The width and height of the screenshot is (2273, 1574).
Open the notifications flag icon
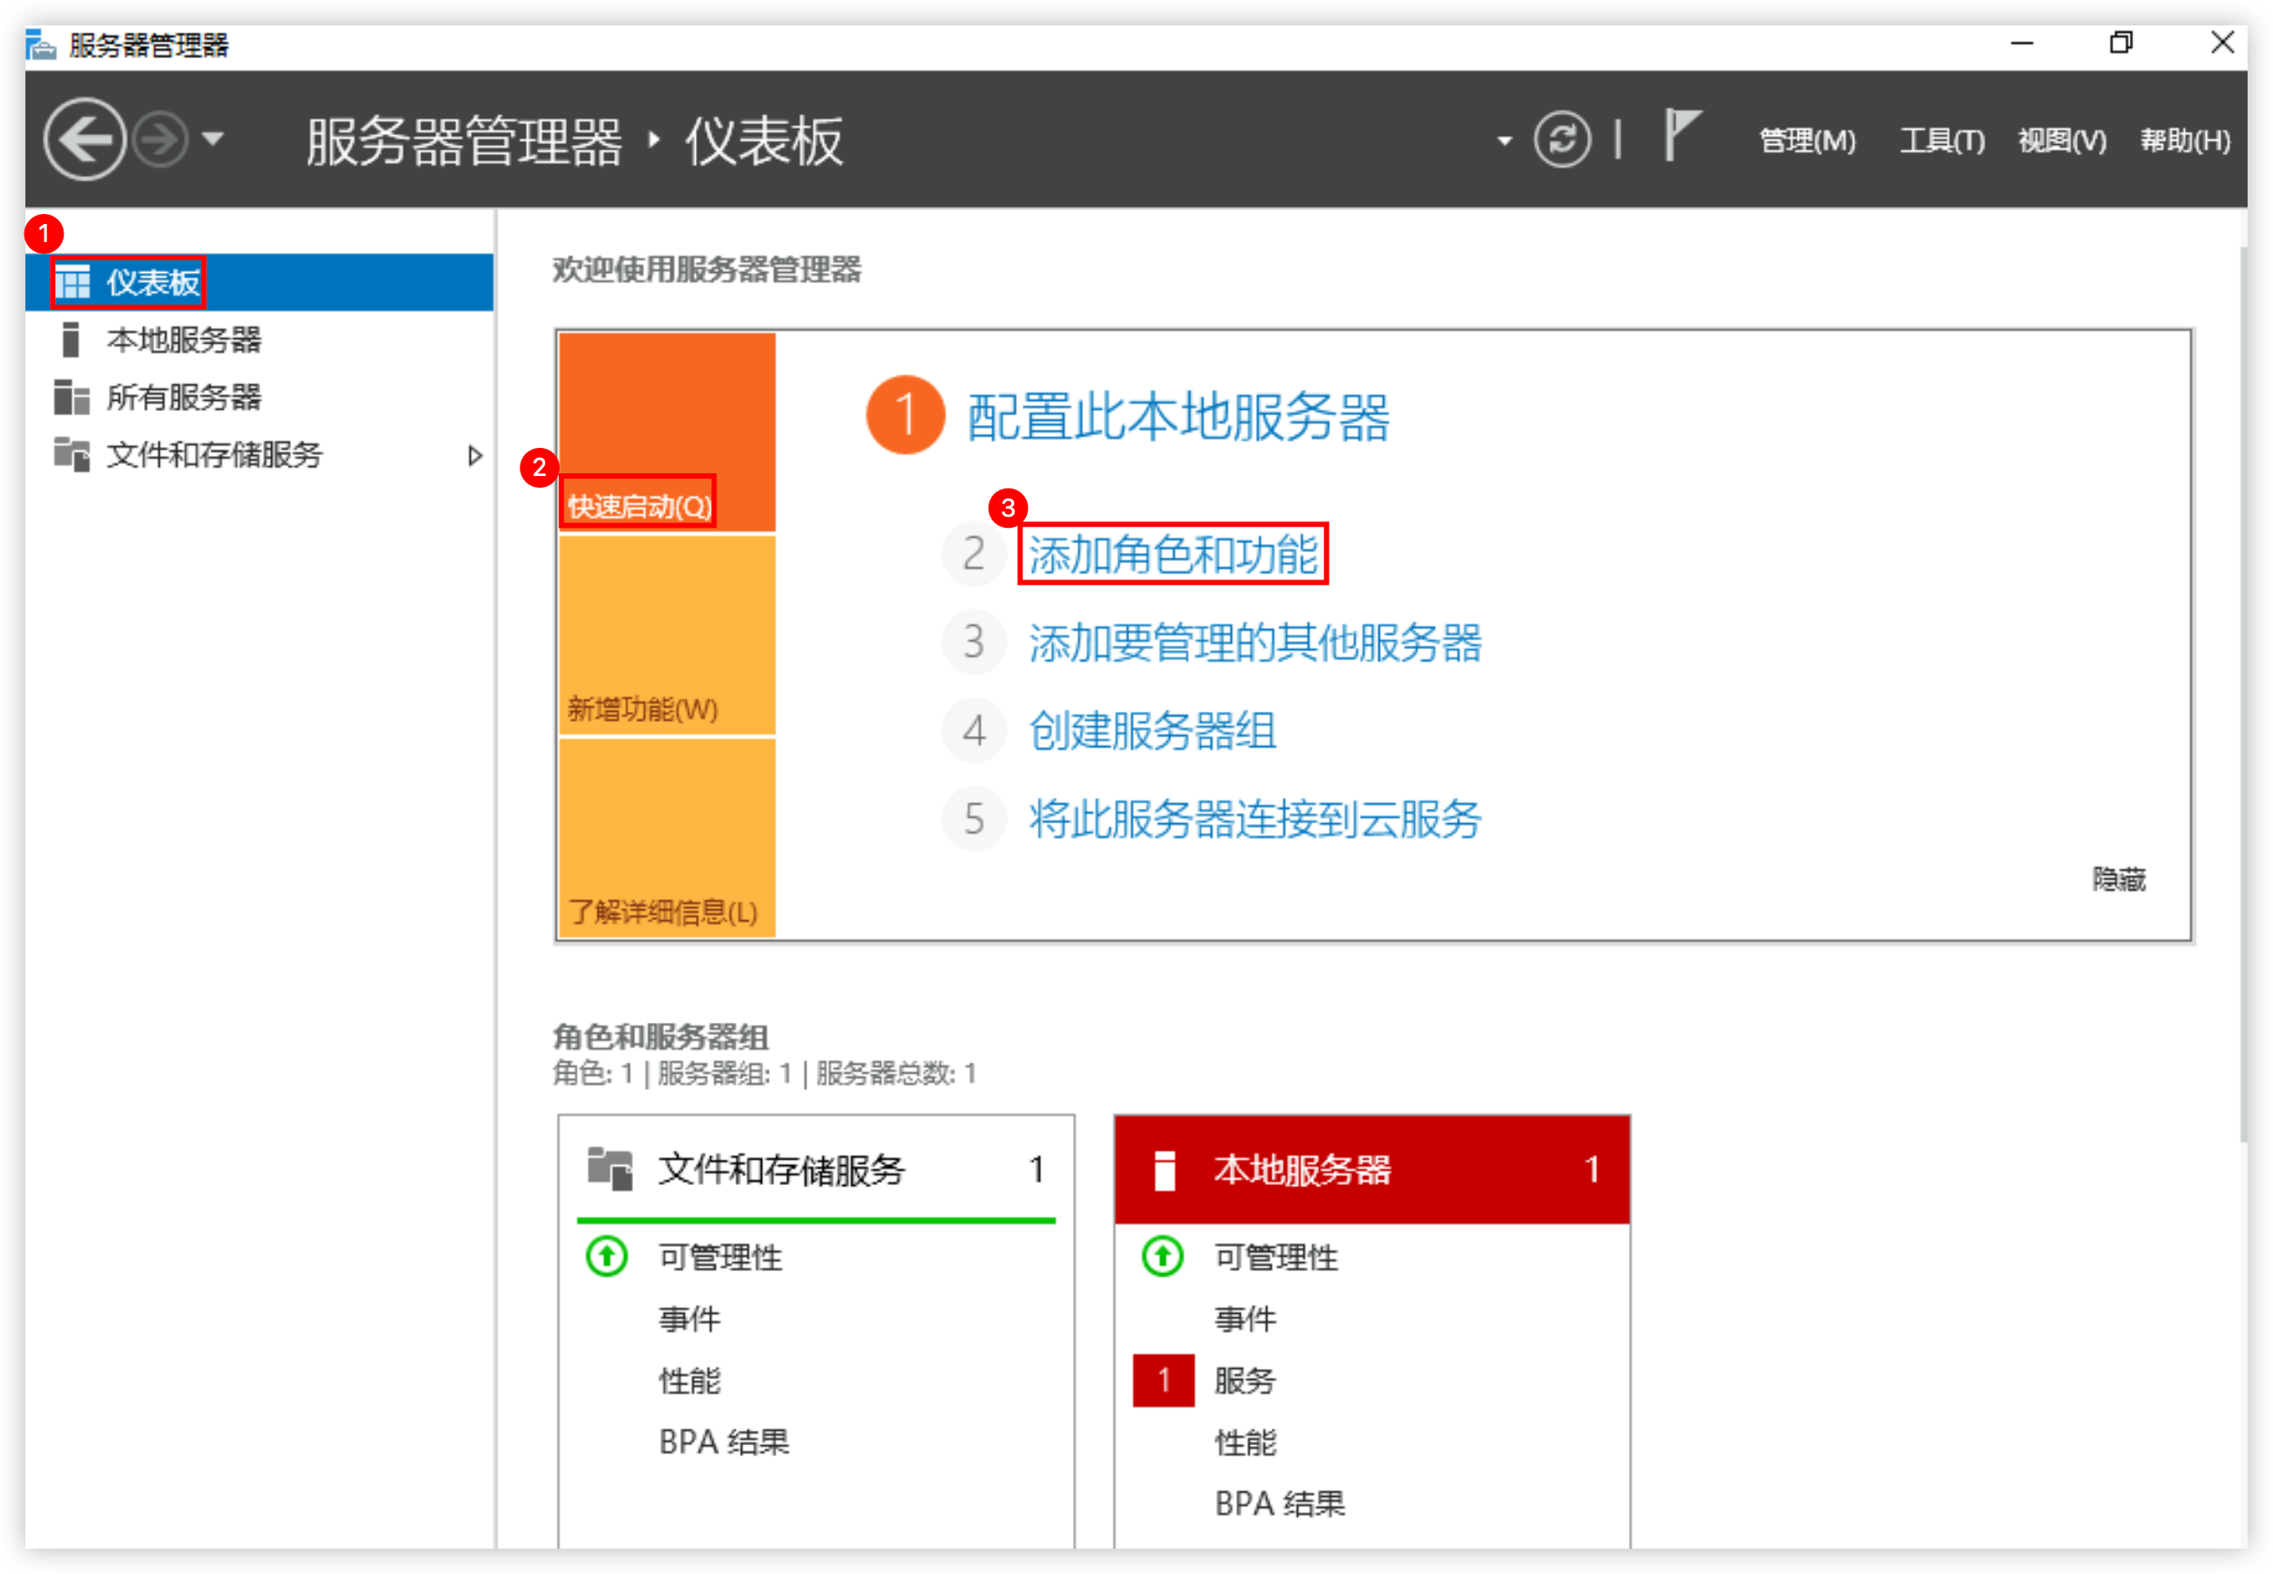(x=1681, y=135)
